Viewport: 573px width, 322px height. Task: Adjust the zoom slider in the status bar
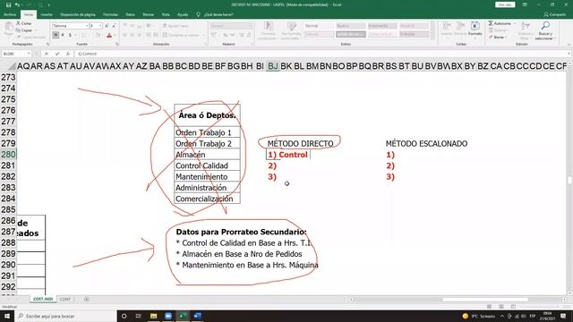pos(541,307)
